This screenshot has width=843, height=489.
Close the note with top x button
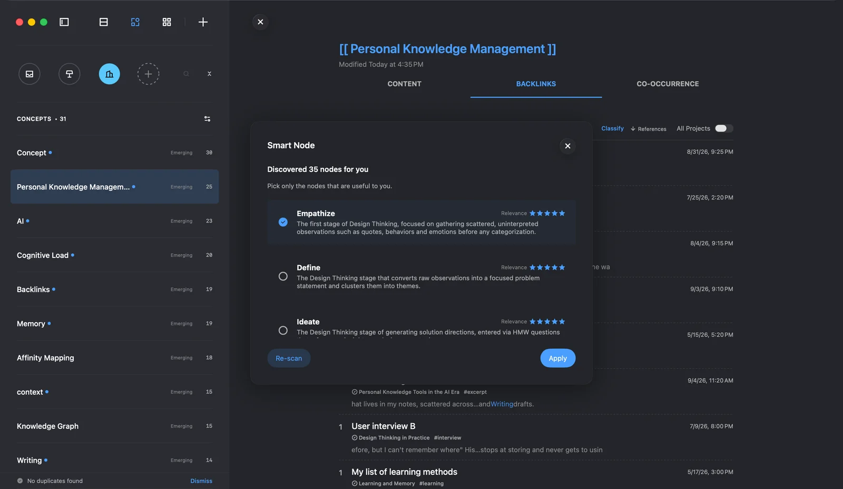click(260, 22)
